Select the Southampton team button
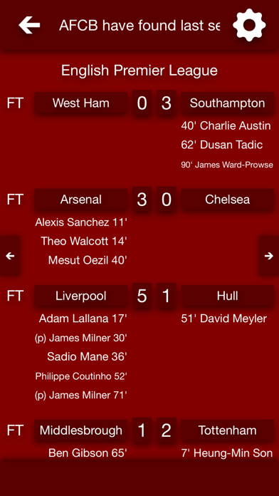The image size is (279, 496). click(x=228, y=103)
